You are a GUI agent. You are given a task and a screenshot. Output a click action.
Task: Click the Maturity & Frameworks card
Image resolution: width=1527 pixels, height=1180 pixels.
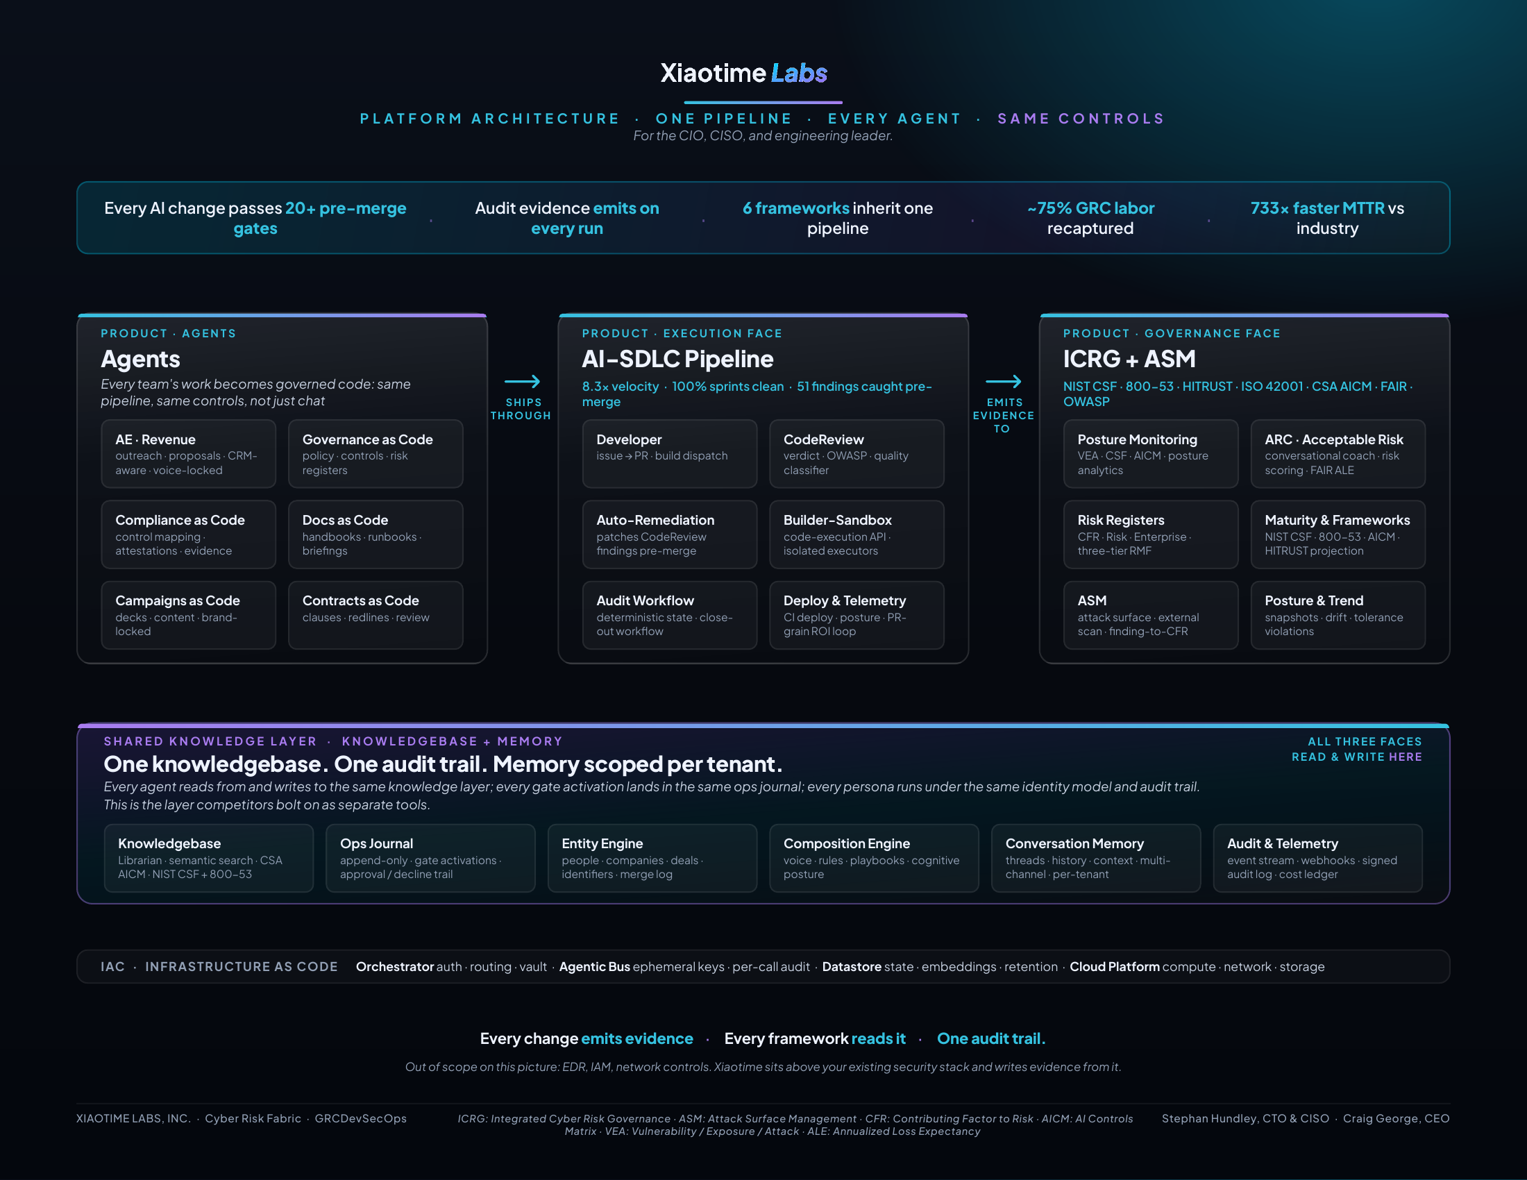coord(1338,534)
